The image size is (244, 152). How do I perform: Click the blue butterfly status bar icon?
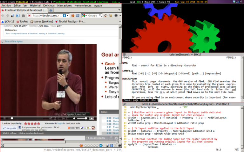101,145
